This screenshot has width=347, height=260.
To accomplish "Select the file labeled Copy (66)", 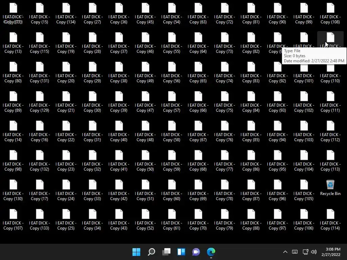I will (198, 102).
